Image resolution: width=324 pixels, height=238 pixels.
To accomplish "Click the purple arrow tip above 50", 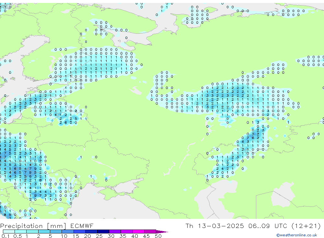I will [x=162, y=232].
